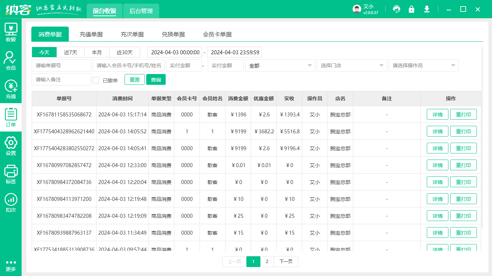Open 详情 for order XF1775404328962621440

point(438,131)
